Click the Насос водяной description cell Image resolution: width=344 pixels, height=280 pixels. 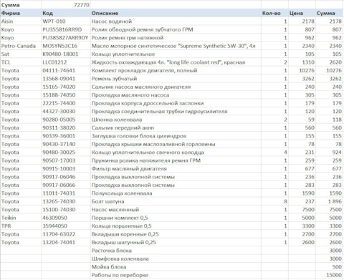[x=176, y=21]
